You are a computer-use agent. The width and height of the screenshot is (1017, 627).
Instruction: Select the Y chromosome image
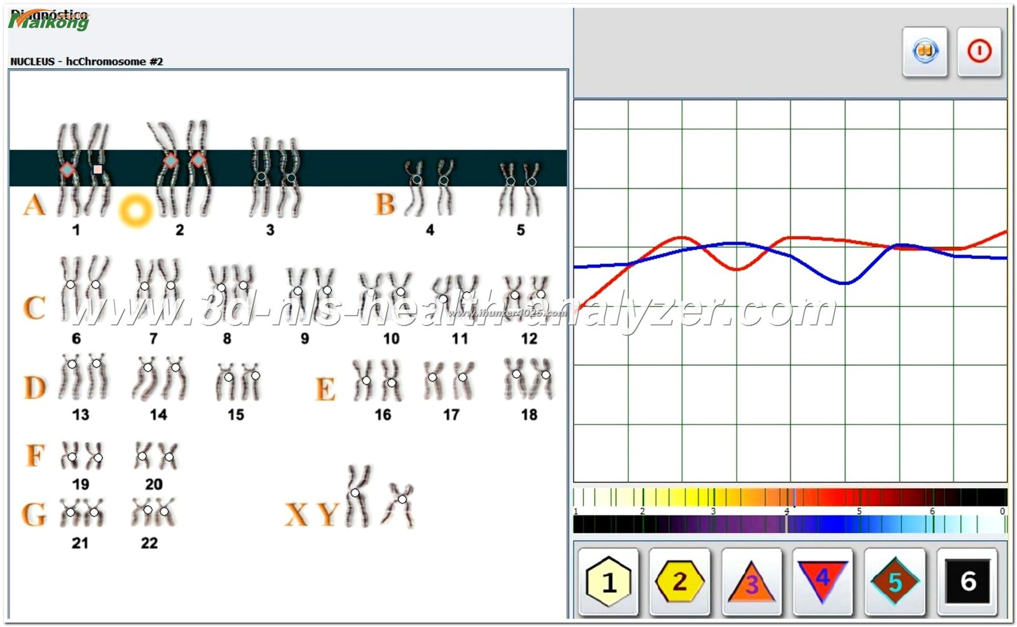tap(400, 503)
